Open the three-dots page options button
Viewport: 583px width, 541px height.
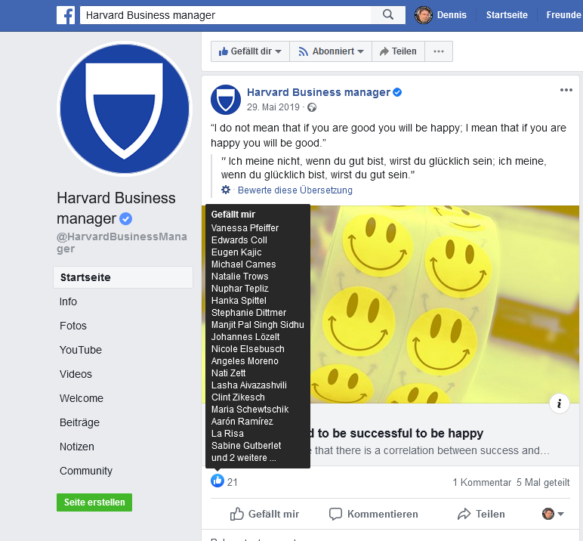tap(439, 51)
